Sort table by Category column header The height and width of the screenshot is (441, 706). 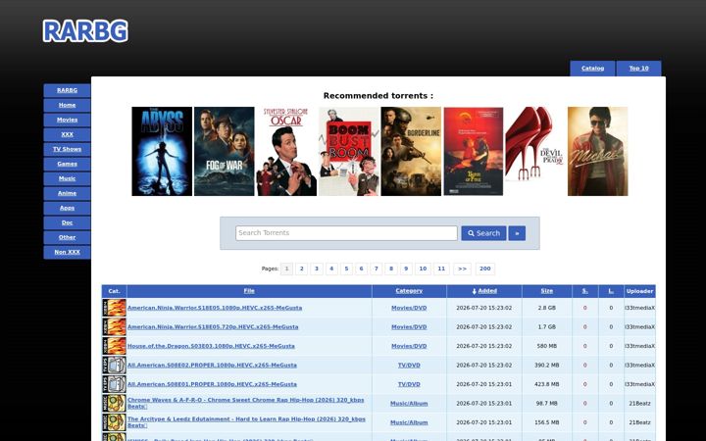click(x=409, y=291)
